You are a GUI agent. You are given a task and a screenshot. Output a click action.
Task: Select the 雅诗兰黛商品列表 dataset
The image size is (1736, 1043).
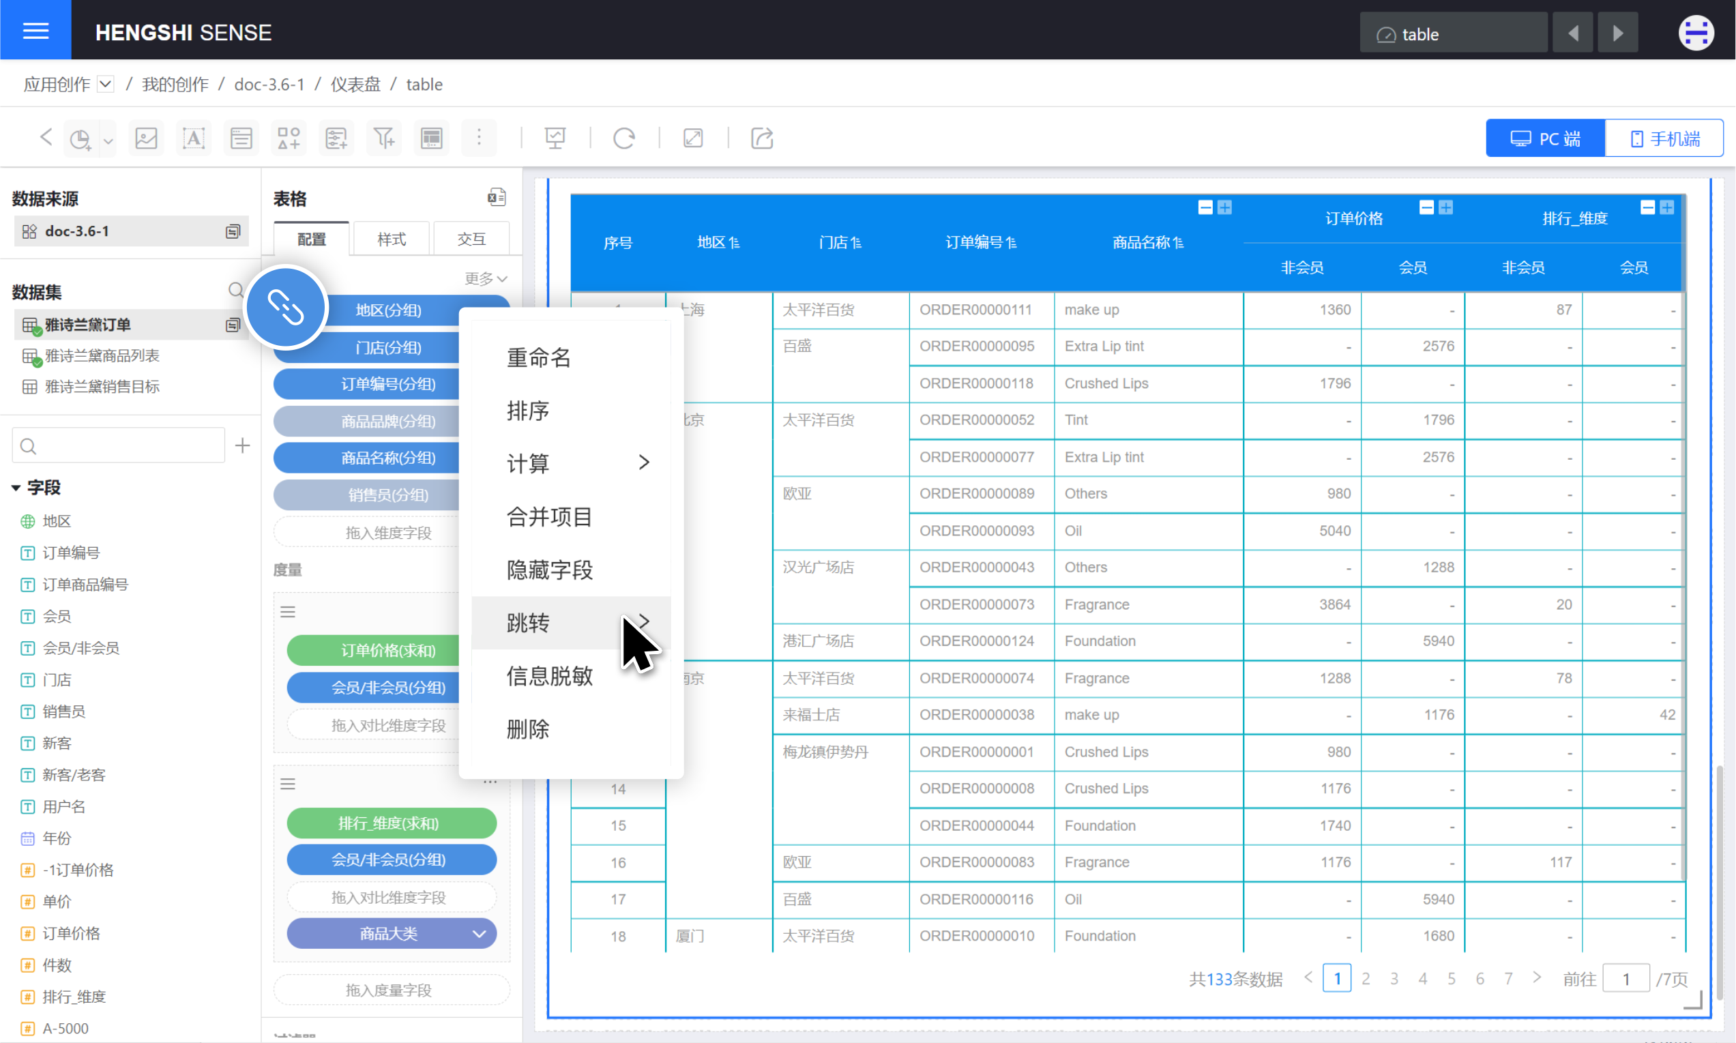pos(102,355)
